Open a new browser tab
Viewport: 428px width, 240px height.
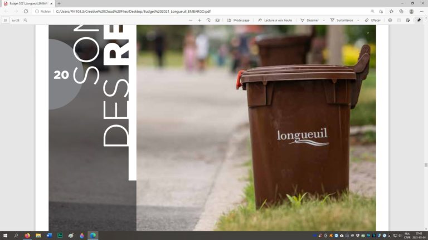click(59, 3)
